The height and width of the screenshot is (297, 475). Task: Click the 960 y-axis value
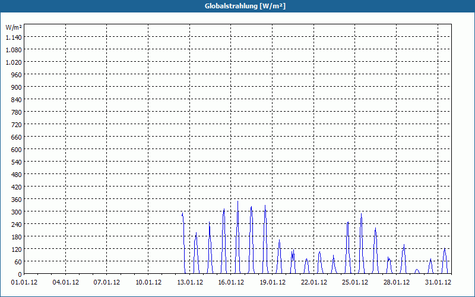pos(17,75)
